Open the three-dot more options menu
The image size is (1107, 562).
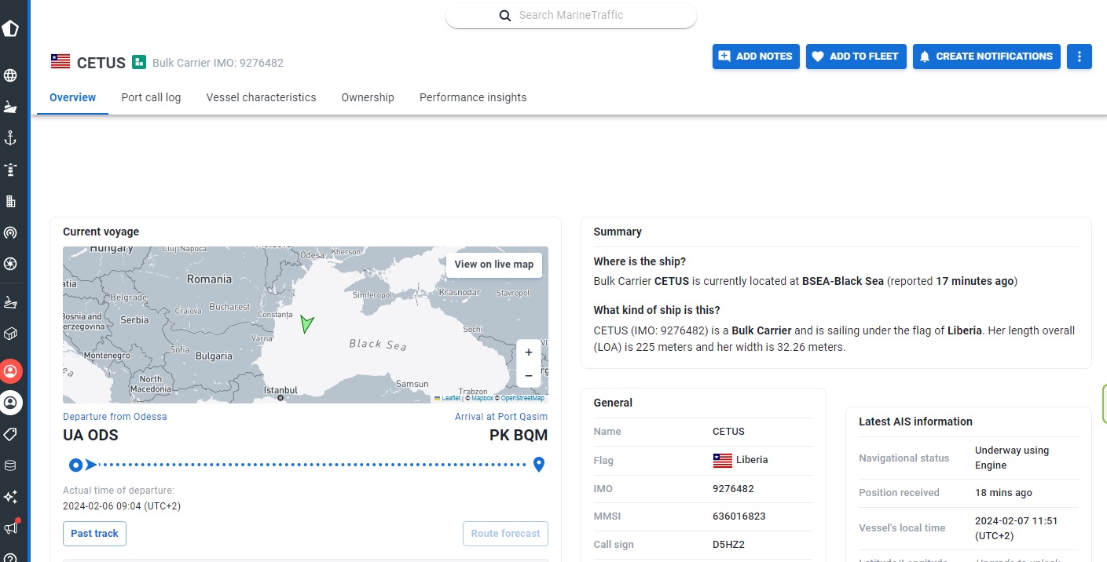[x=1080, y=57]
